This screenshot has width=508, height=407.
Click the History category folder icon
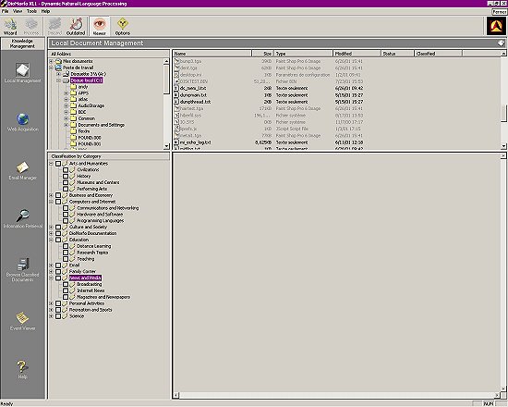pos(73,176)
